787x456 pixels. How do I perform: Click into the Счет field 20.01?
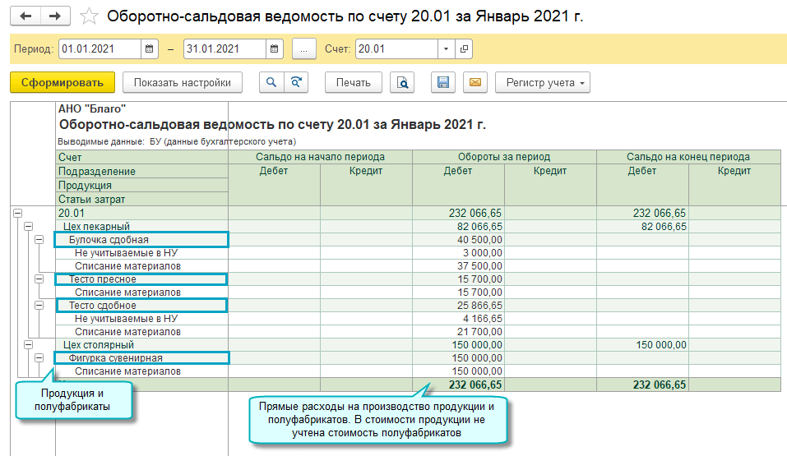[396, 49]
